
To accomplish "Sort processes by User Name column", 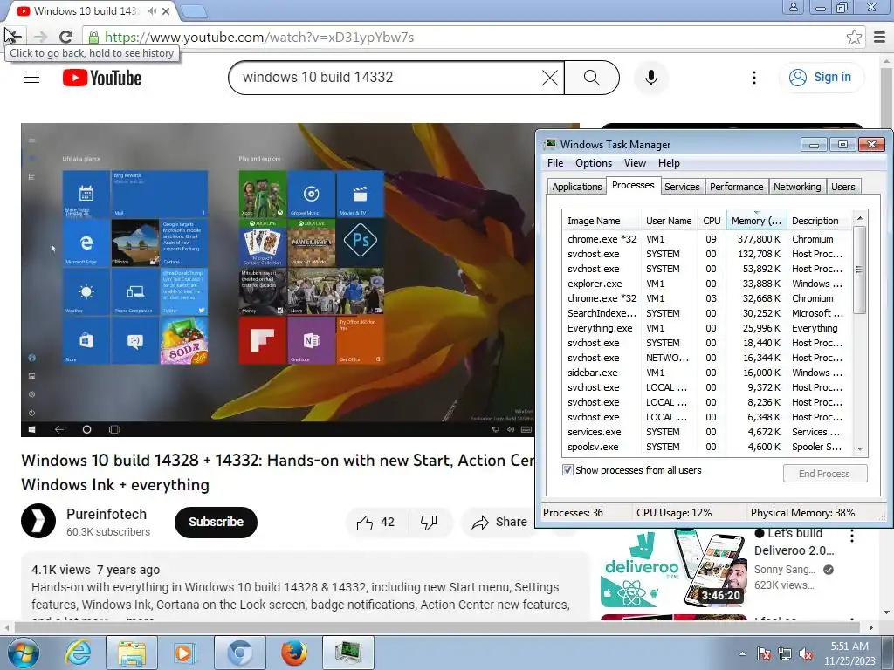I will [669, 221].
